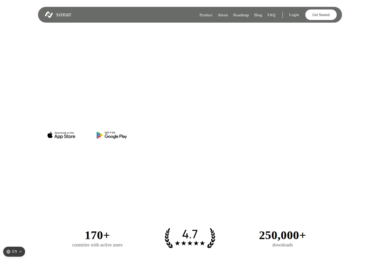
Task: Click the "downloads" label
Action: pos(283,245)
